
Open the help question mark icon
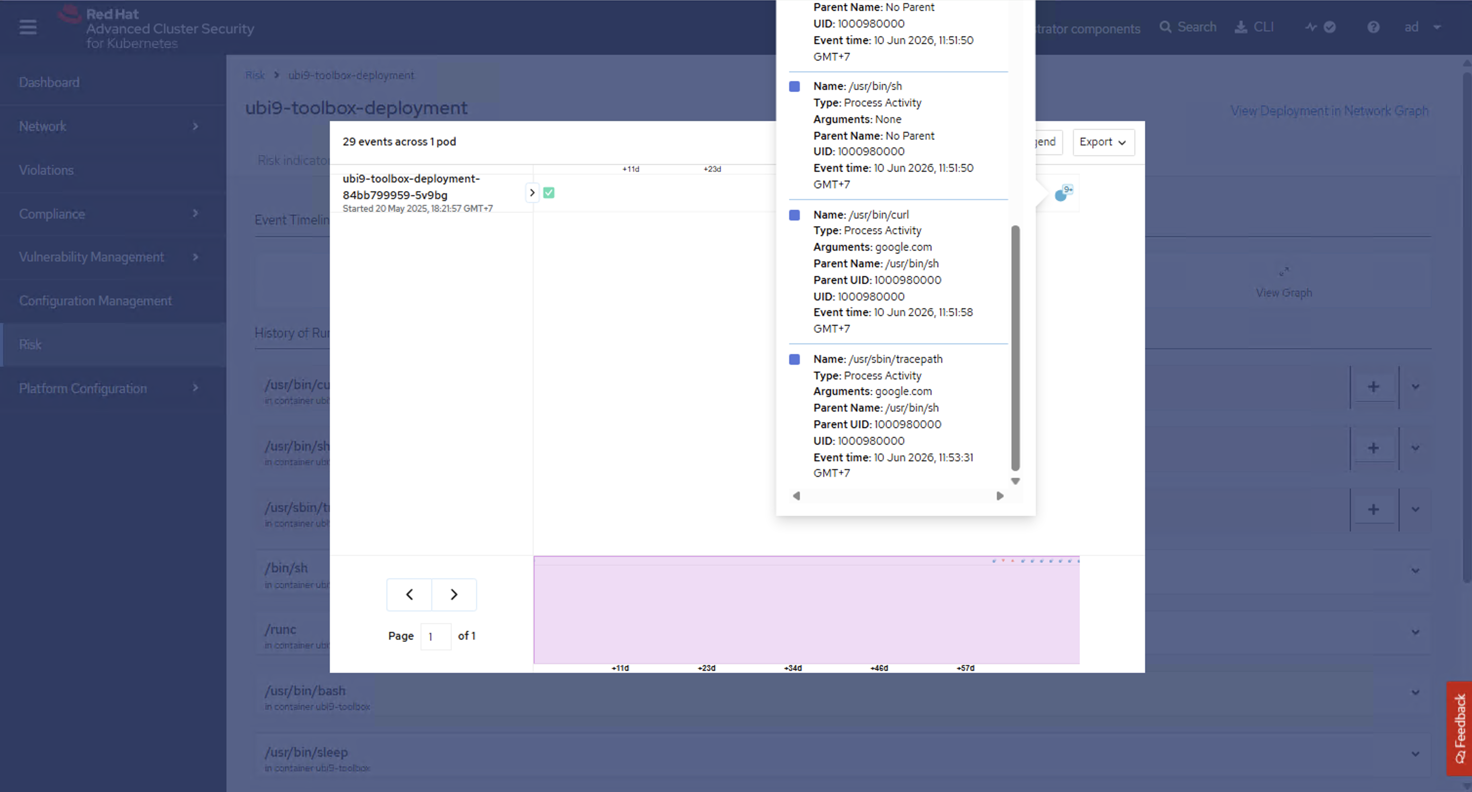click(1373, 27)
